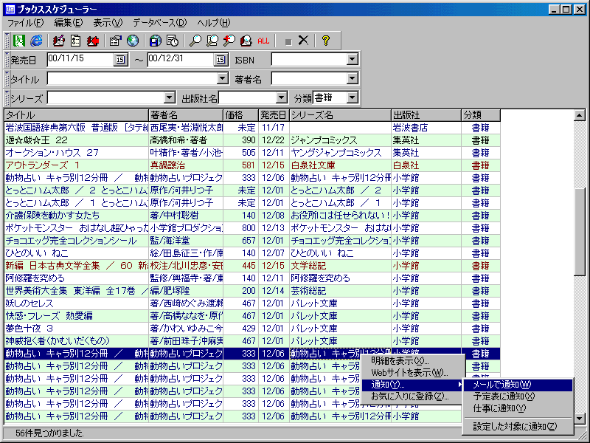Click the red book with arrow icon
This screenshot has width=590, height=443.
coord(93,41)
